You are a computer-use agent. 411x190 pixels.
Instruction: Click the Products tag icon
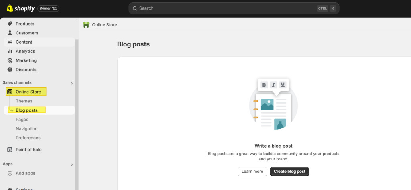pos(10,24)
